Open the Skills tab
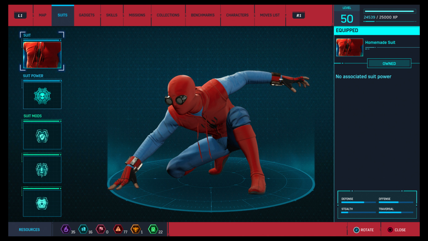 [112, 15]
